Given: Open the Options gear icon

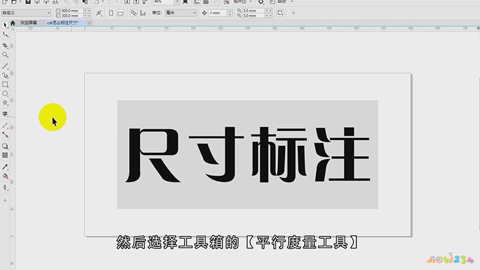Looking at the screenshot, I should (x=261, y=2).
